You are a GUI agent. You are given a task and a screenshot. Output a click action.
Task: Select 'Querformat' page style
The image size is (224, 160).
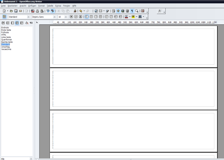pyautogui.click(x=7, y=40)
